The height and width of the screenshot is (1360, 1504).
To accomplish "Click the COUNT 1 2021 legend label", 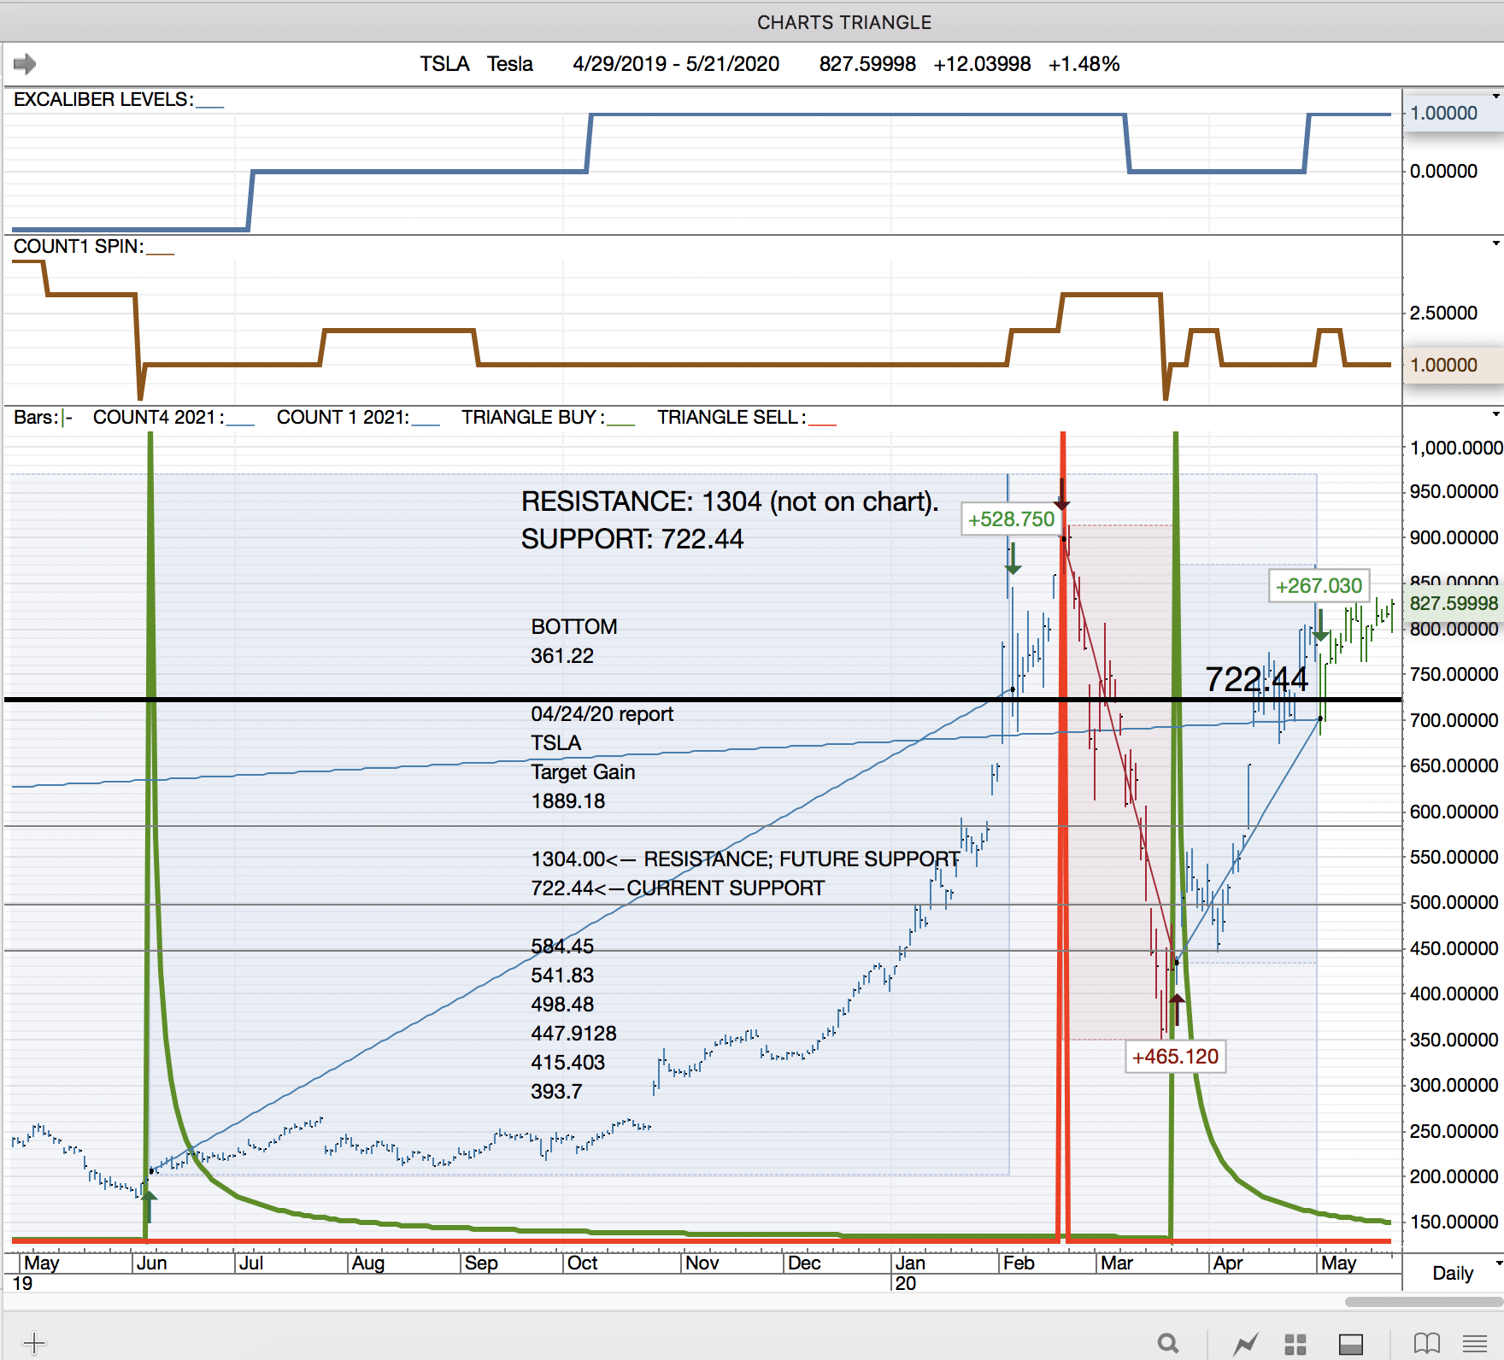I will (x=343, y=418).
